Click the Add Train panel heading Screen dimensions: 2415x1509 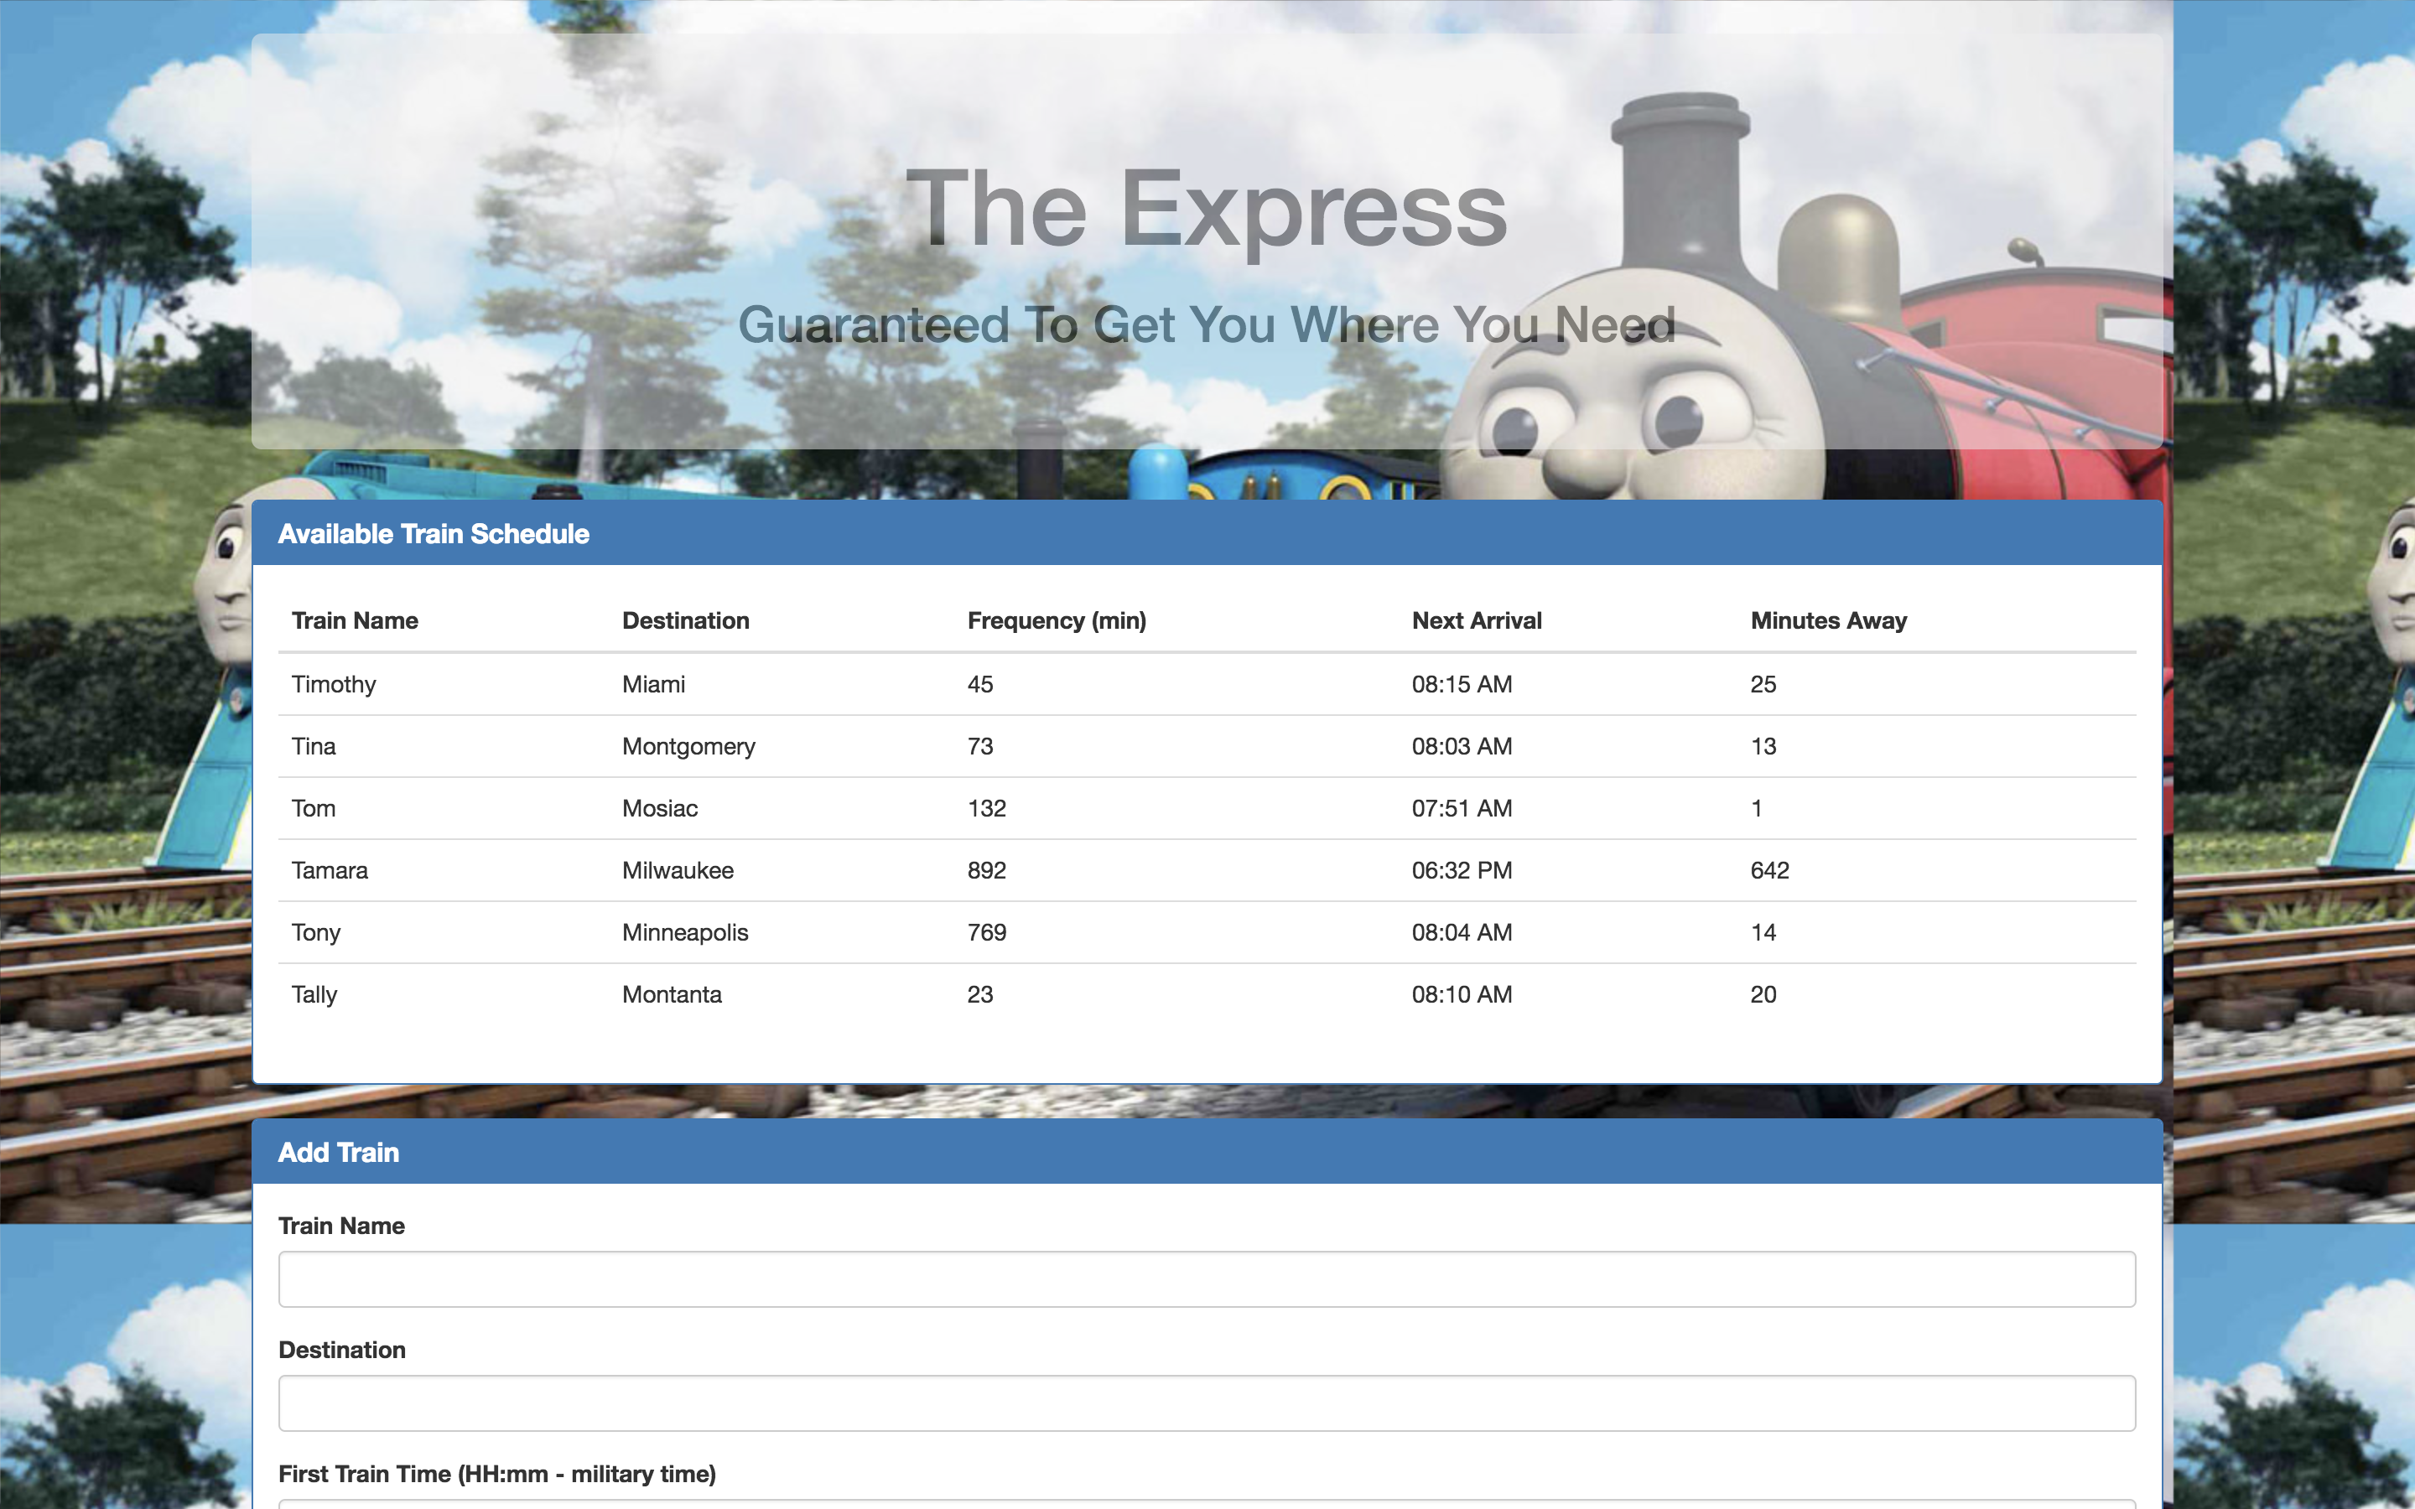(x=338, y=1153)
